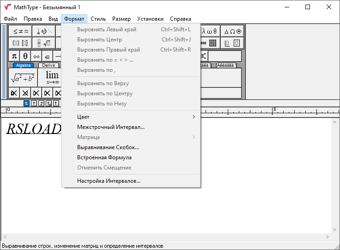Open the Вид menu
340x250 pixels.
point(53,19)
